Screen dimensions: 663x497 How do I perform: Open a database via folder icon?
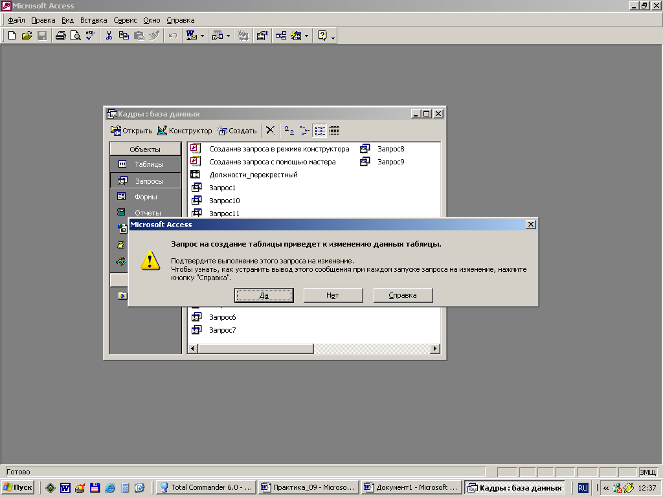(x=27, y=36)
